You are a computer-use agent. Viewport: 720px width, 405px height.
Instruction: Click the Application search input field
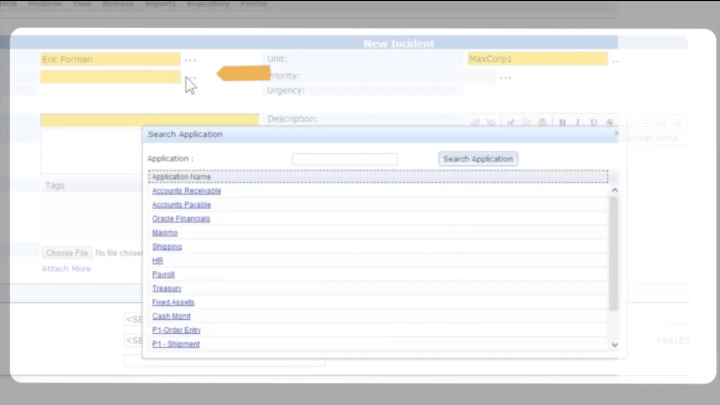(x=345, y=158)
